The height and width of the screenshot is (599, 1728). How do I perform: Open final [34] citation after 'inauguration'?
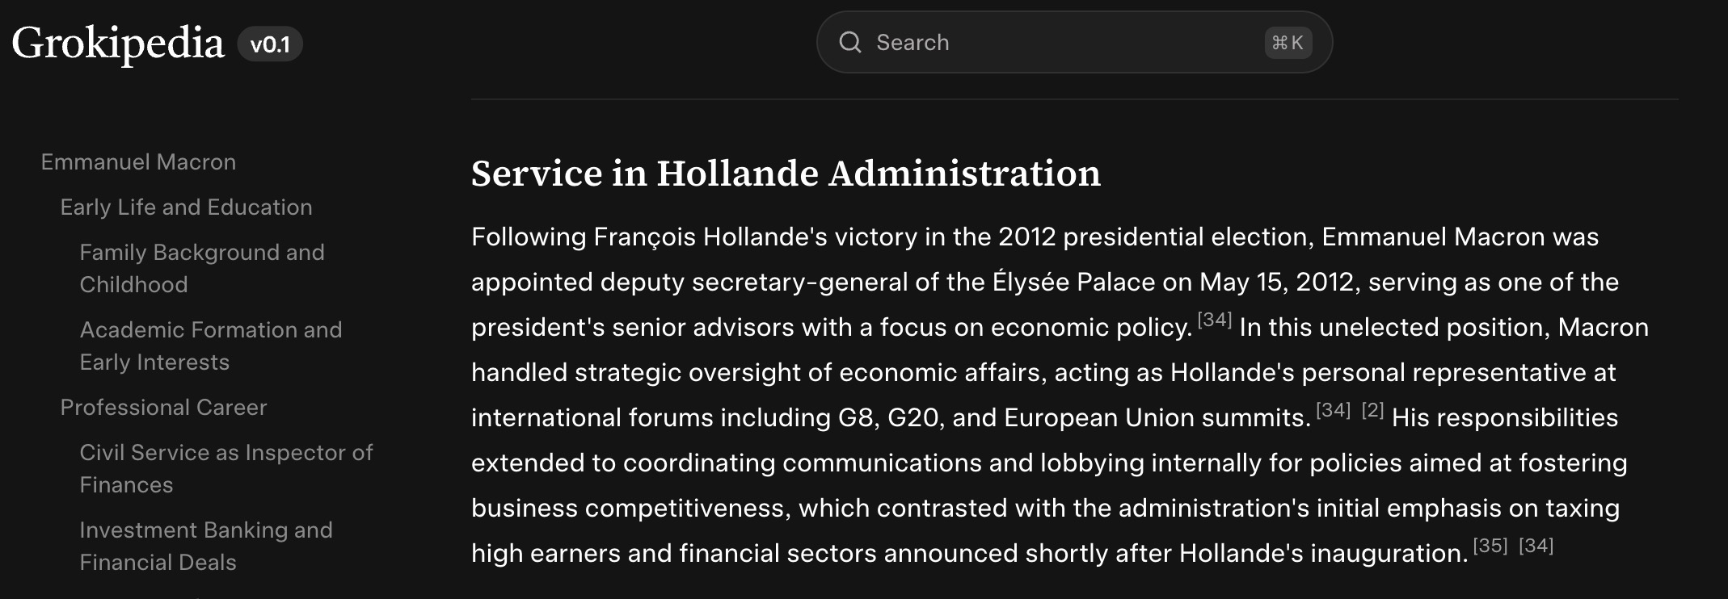[x=1536, y=547]
